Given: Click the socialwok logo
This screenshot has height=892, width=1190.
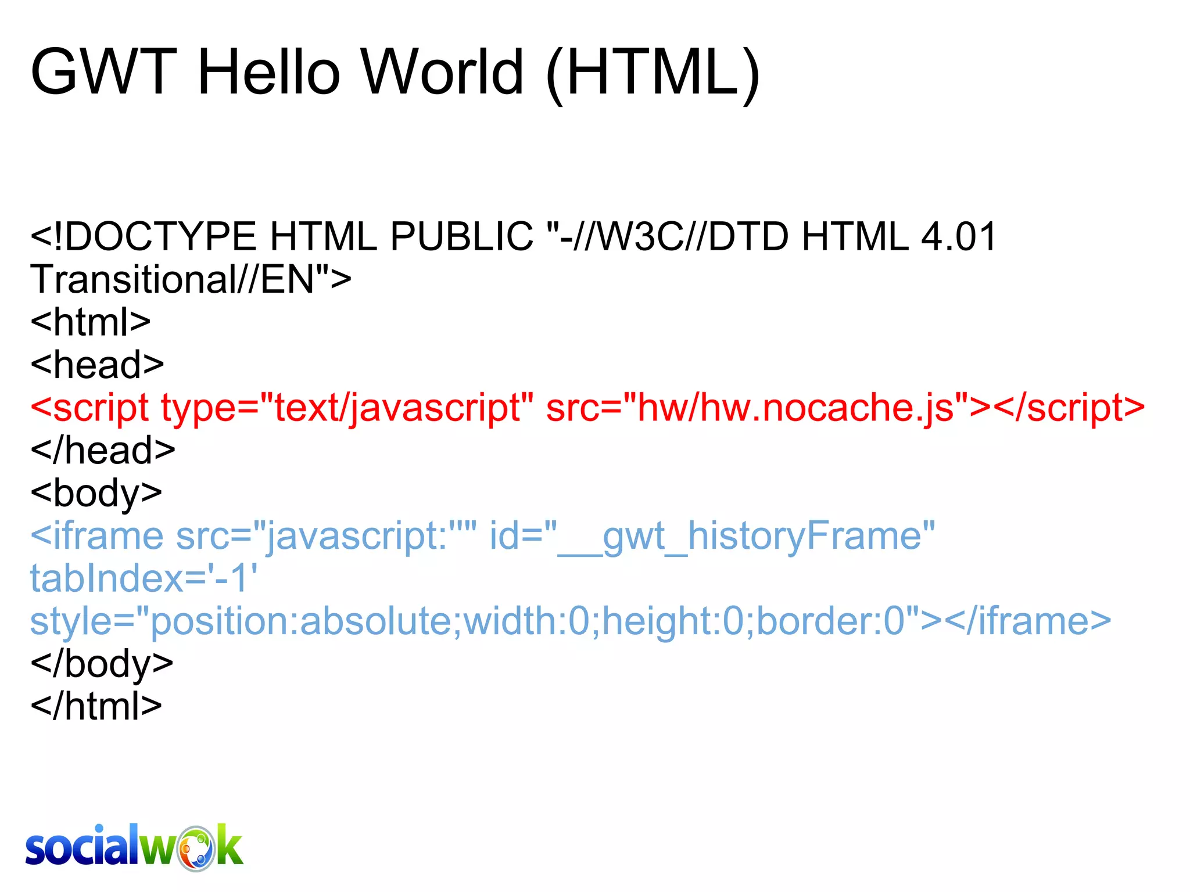Looking at the screenshot, I should coord(134,847).
